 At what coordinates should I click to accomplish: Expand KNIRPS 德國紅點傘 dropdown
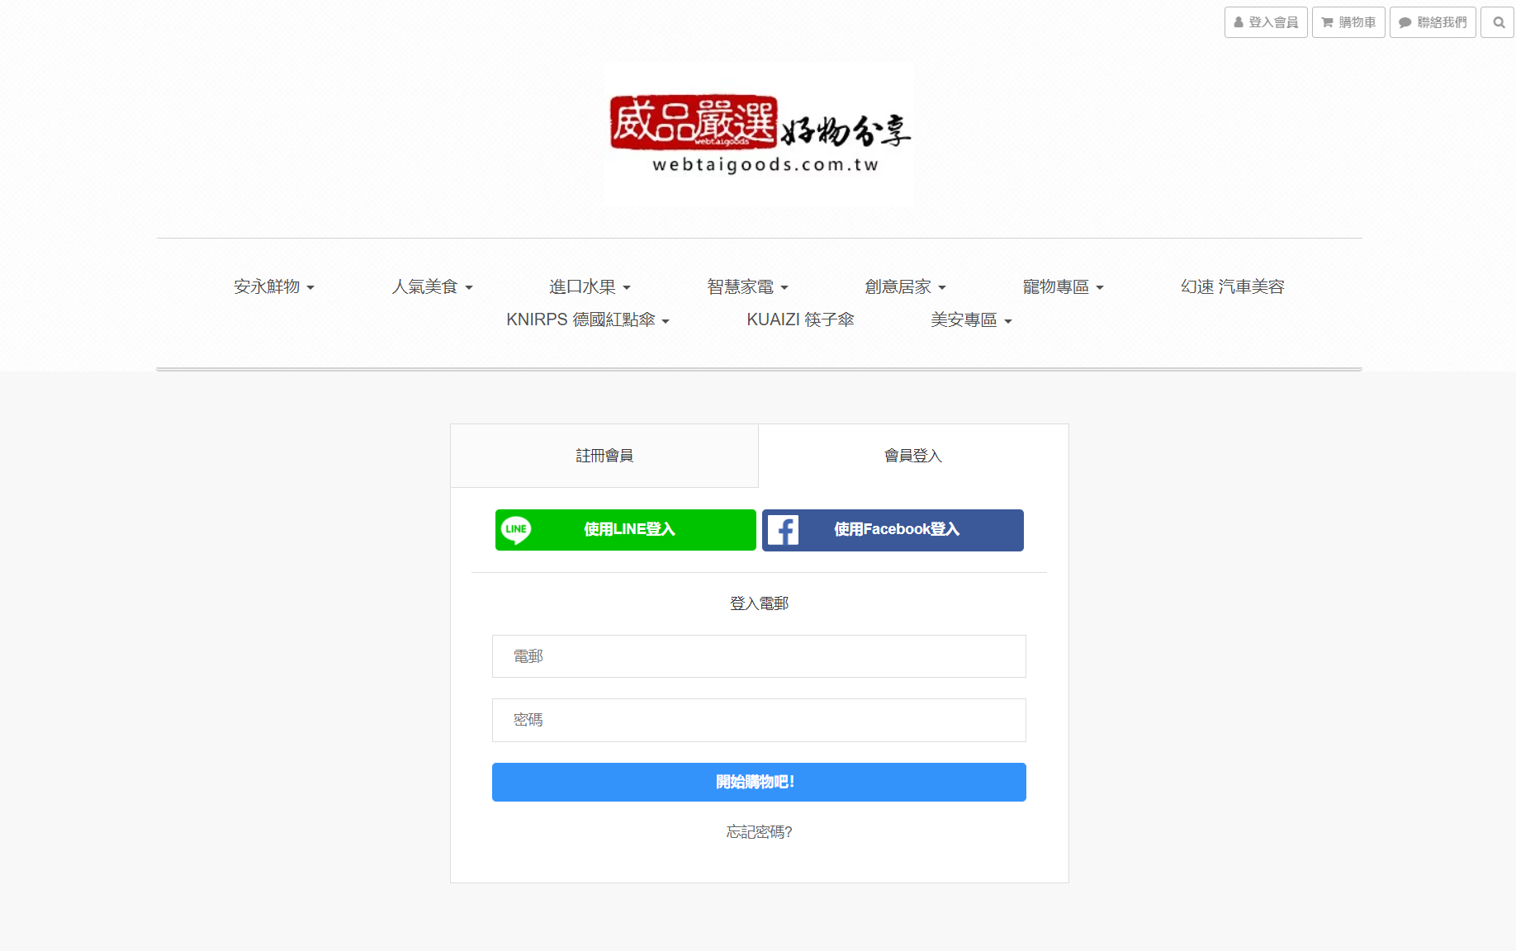(588, 319)
